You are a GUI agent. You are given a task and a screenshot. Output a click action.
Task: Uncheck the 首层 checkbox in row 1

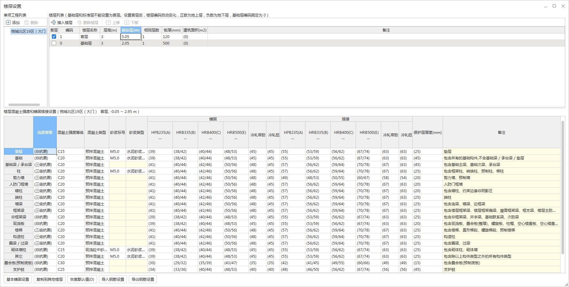coord(54,36)
